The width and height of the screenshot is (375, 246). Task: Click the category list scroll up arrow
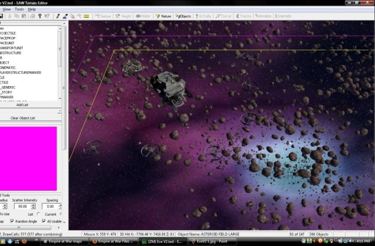60,29
